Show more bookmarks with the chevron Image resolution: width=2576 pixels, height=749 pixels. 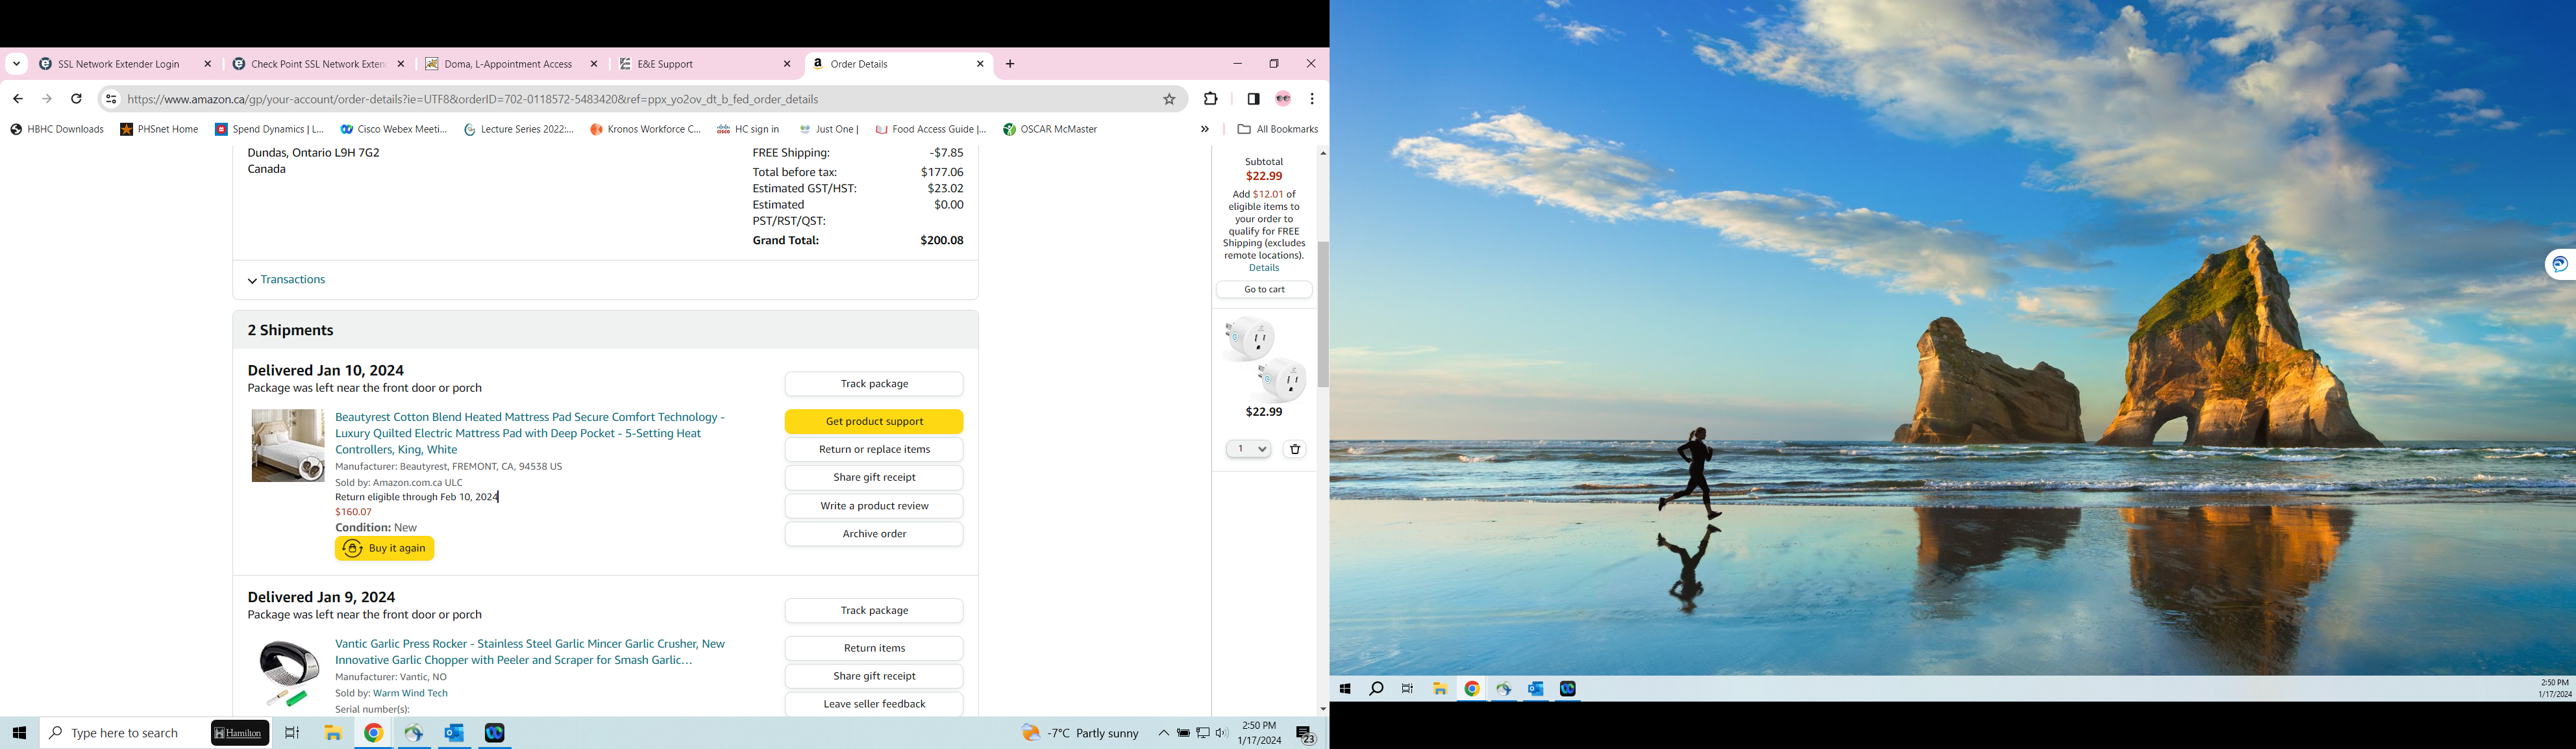pos(1204,129)
